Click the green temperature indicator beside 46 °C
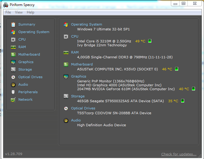 (177, 69)
